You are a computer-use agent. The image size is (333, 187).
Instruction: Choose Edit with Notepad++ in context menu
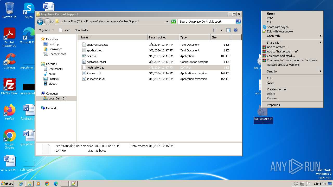[292, 31]
